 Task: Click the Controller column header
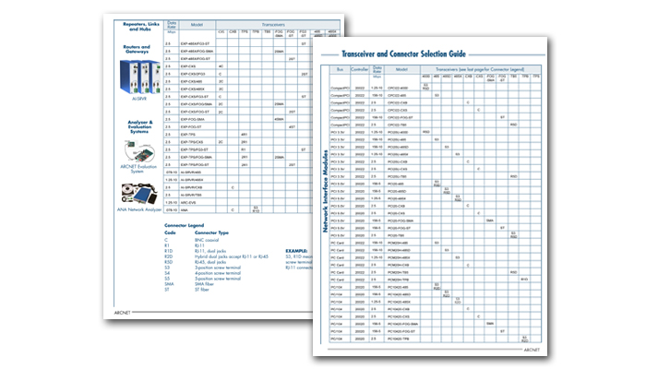pos(361,68)
